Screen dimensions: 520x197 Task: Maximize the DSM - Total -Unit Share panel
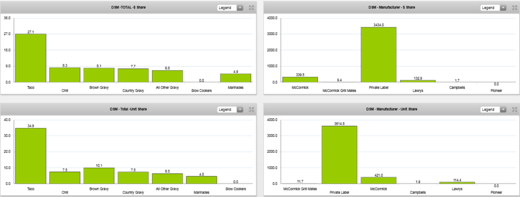[x=251, y=109]
